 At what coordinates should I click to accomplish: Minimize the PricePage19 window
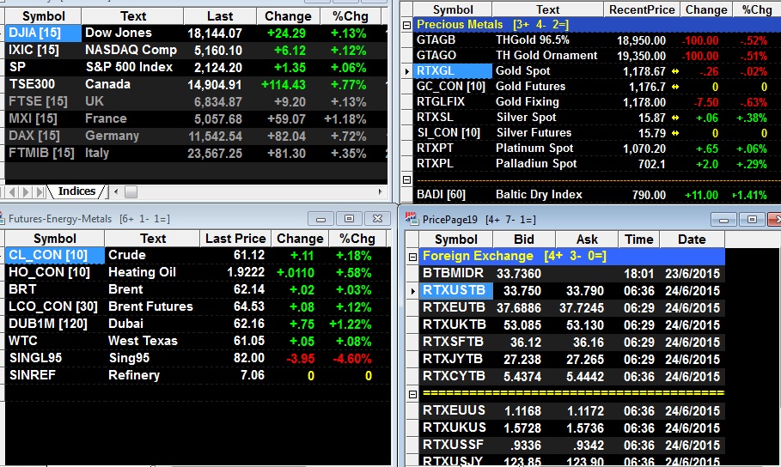pyautogui.click(x=724, y=220)
